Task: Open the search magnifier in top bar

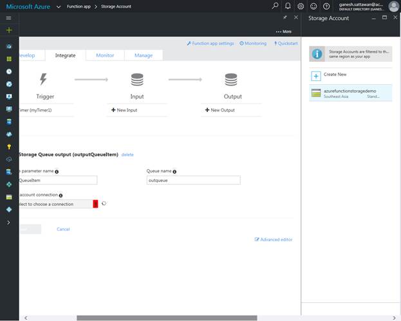Action: pyautogui.click(x=275, y=6)
